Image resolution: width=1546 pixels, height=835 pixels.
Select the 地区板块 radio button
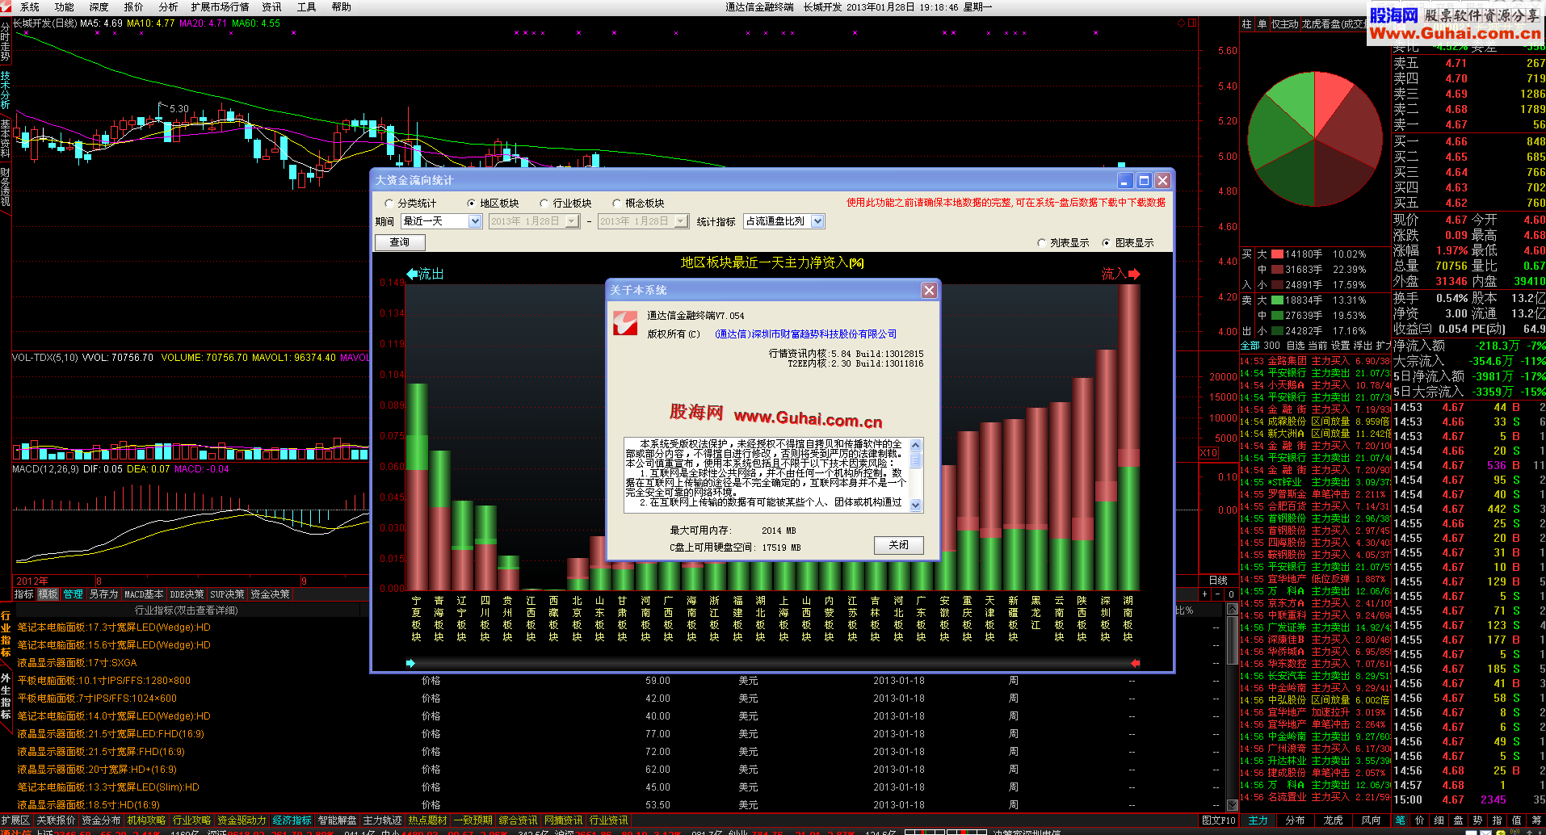[472, 204]
